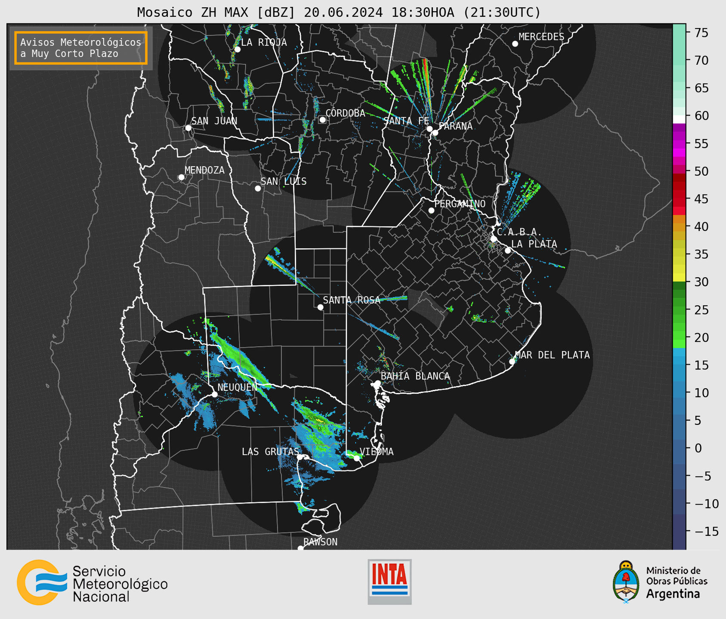Click the blue 10 dBZ colorbar segment
This screenshot has width=726, height=619.
679,389
